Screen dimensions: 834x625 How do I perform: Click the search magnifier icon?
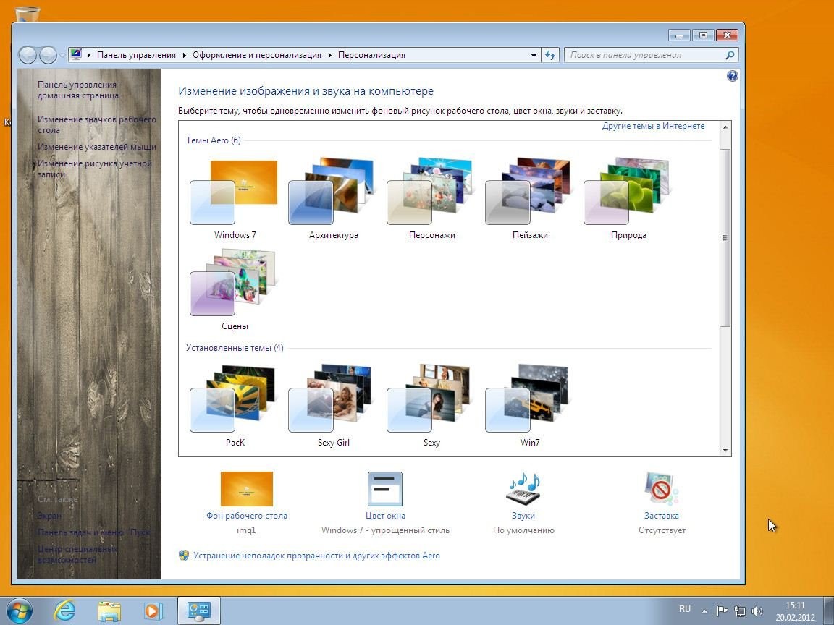coord(730,55)
